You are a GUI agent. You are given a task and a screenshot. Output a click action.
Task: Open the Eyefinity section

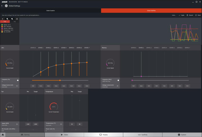[x=143, y=135]
